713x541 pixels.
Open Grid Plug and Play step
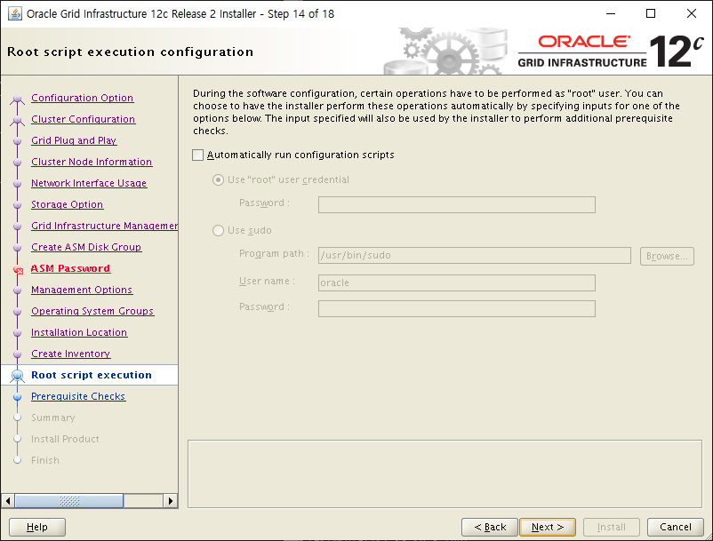tap(74, 140)
